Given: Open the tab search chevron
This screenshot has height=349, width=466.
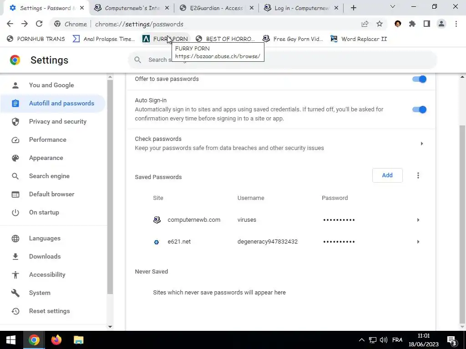Looking at the screenshot, I should tap(393, 6).
